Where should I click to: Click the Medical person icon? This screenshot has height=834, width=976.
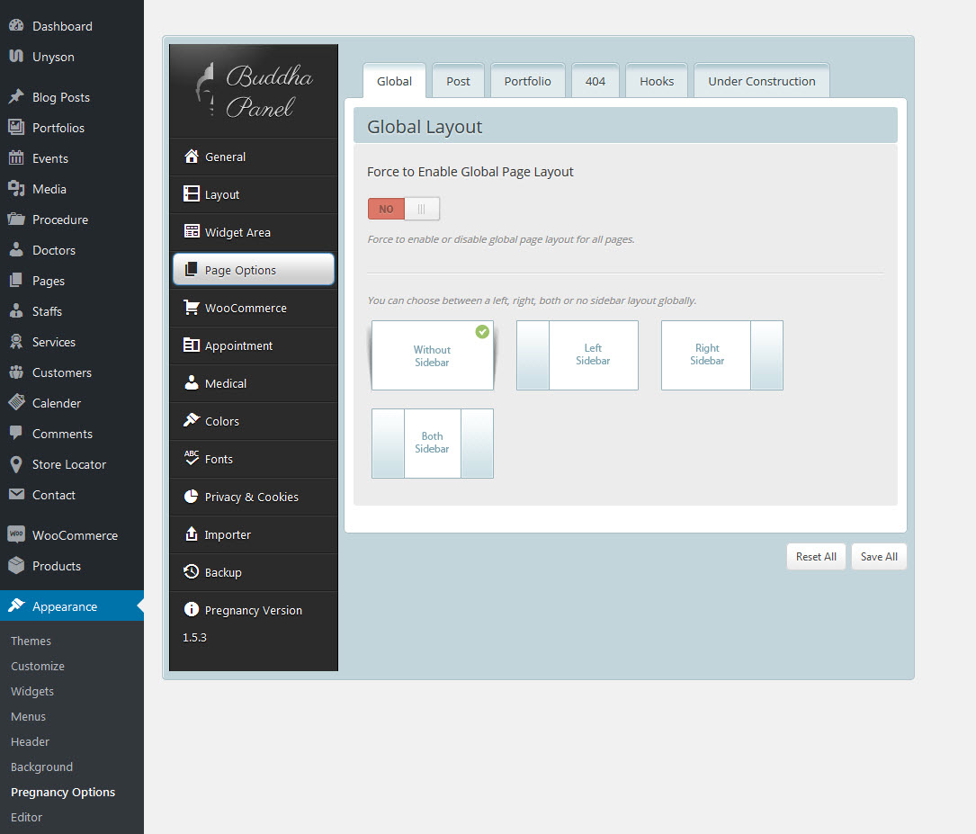191,383
